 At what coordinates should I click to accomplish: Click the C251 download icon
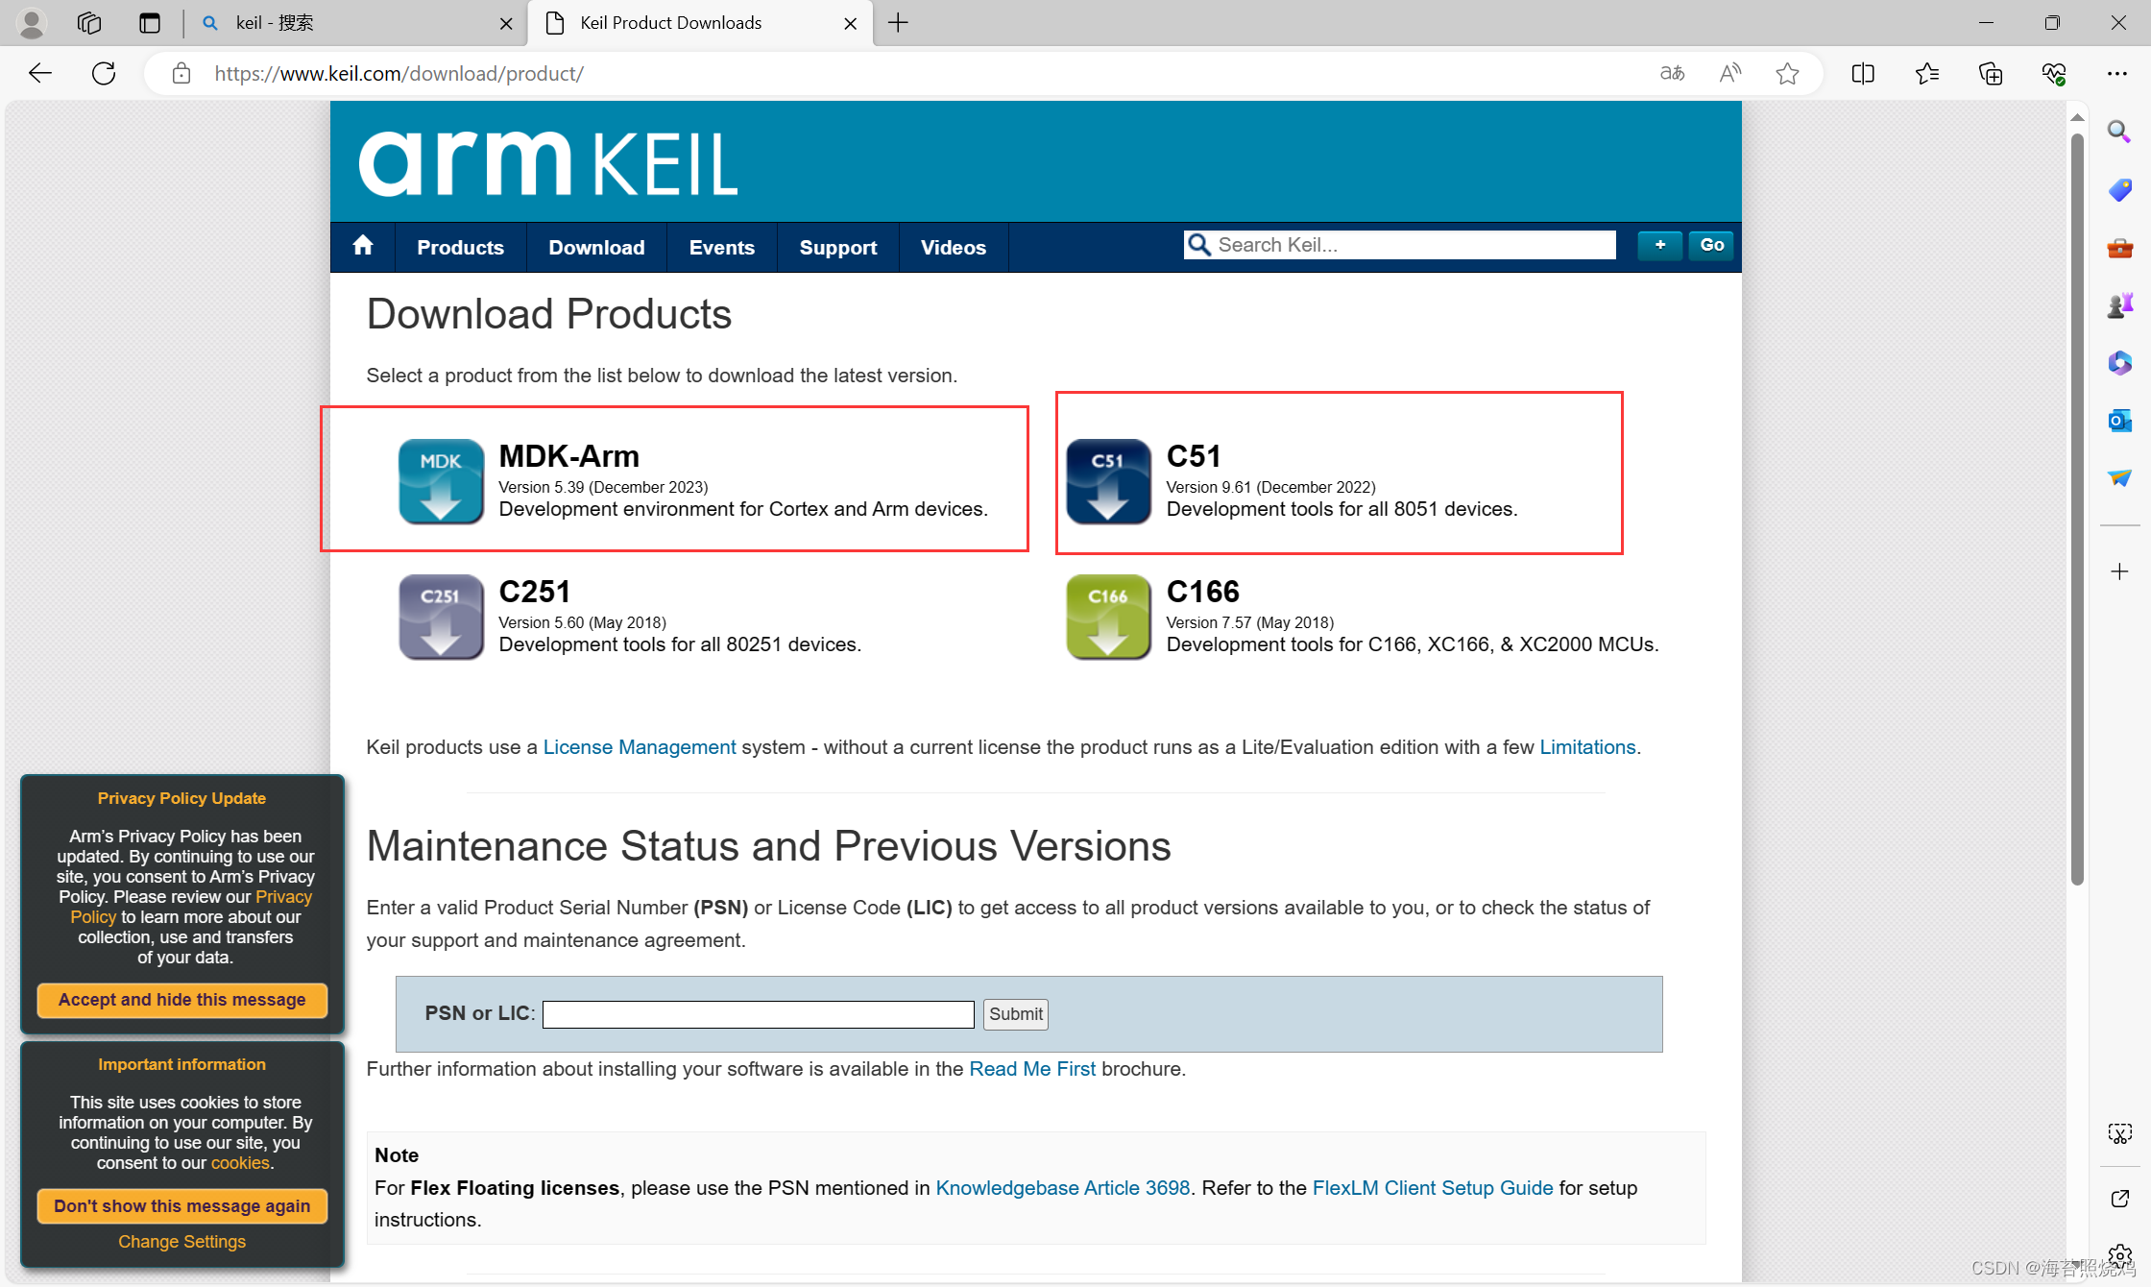click(441, 617)
